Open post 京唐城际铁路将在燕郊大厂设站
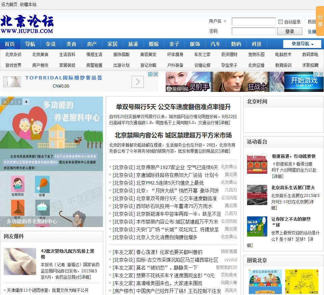This screenshot has height=295, width=324. coord(178,175)
